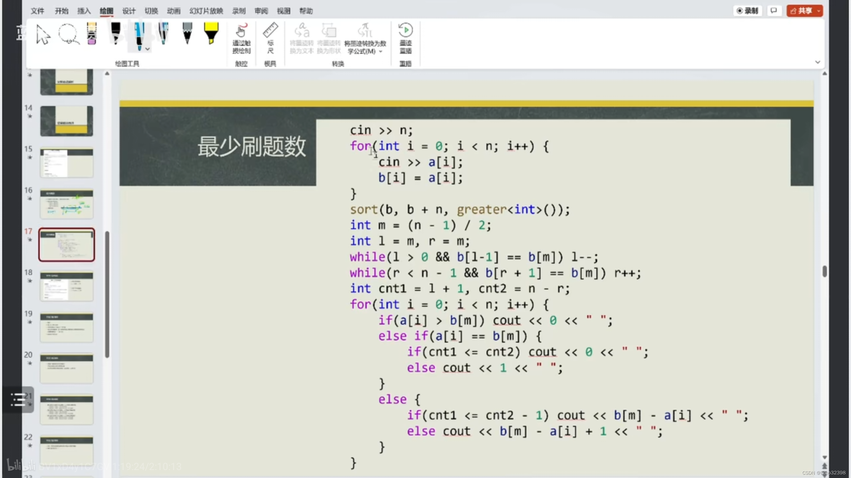Pick the galaxy-pattern pen
The height and width of the screenshot is (478, 851).
[163, 33]
